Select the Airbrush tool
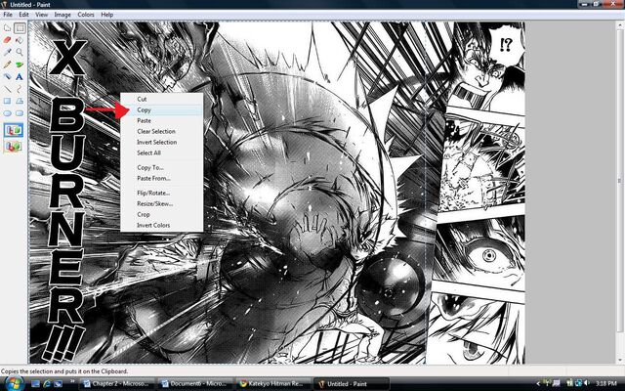The width and height of the screenshot is (625, 391). coord(7,76)
